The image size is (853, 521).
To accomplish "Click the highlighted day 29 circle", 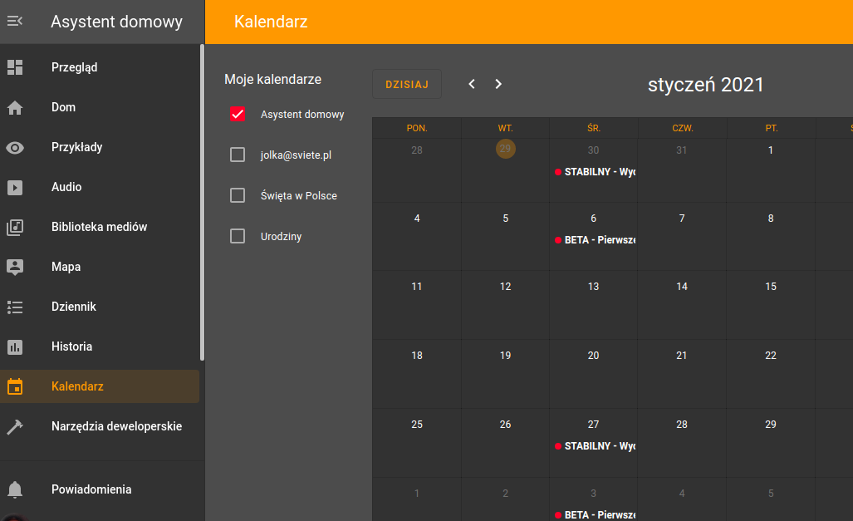I will (505, 149).
